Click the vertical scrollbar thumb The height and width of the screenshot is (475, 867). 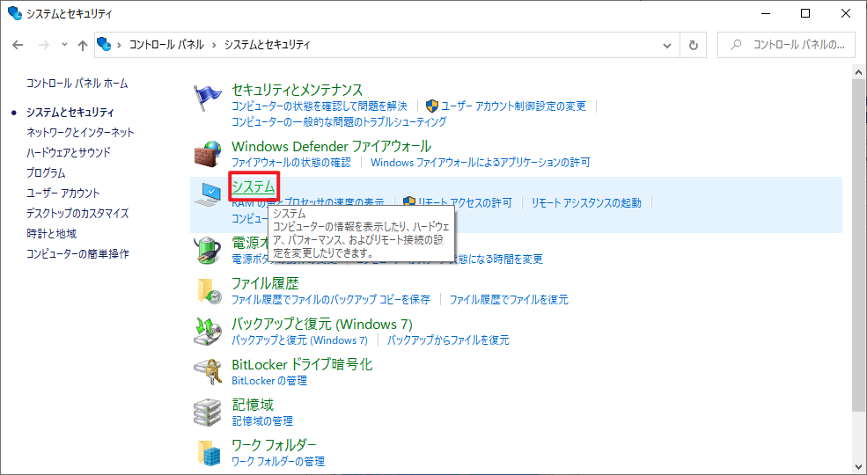tap(859, 245)
